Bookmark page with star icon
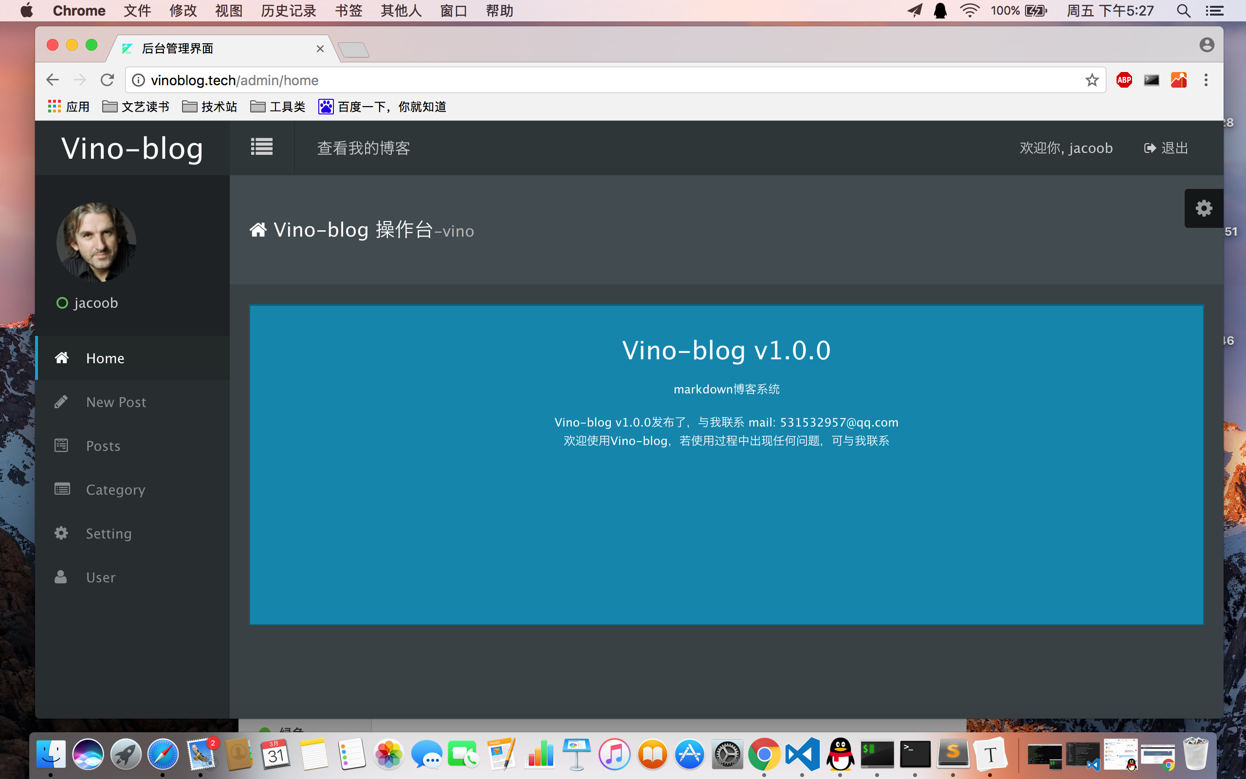The height and width of the screenshot is (779, 1246). [x=1092, y=80]
